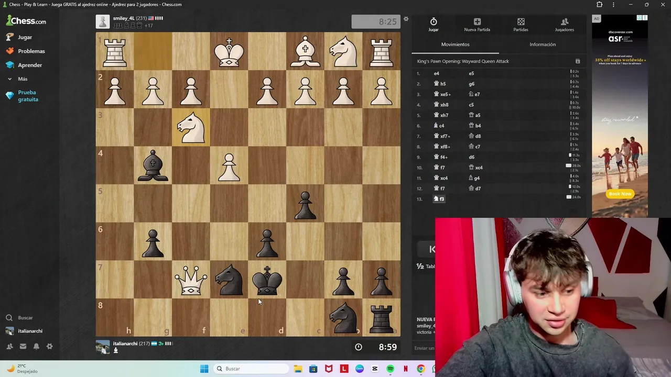
Task: Click the white knight on f3
Action: point(191,127)
